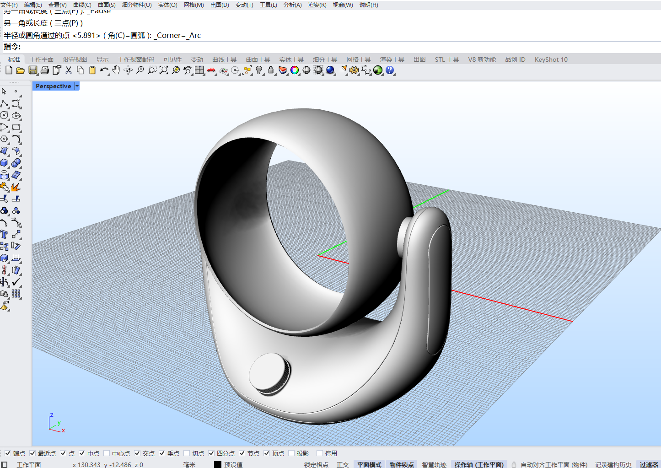Open the Options gear icon

[x=354, y=70]
